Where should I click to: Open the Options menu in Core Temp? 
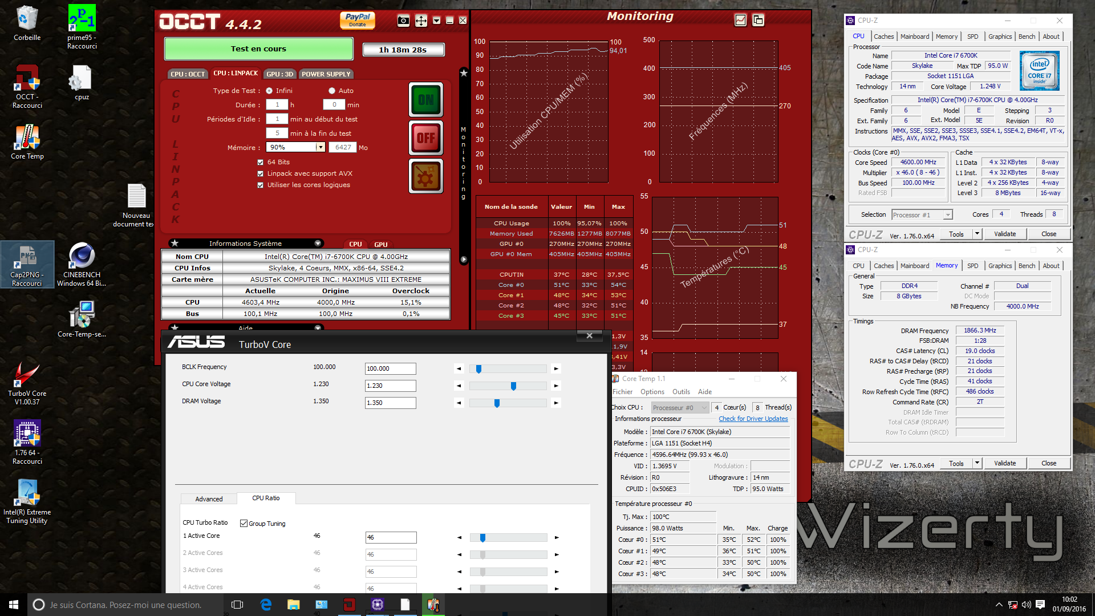(x=652, y=392)
